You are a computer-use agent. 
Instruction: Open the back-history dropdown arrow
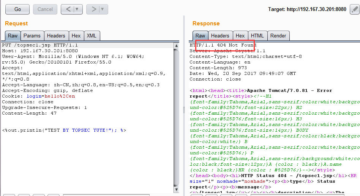point(77,9)
